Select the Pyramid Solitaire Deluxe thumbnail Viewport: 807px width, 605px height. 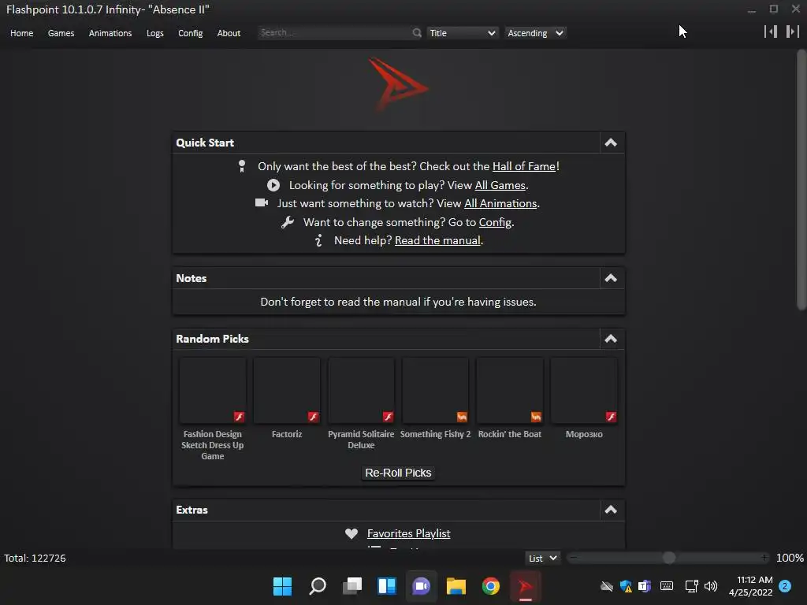click(361, 391)
